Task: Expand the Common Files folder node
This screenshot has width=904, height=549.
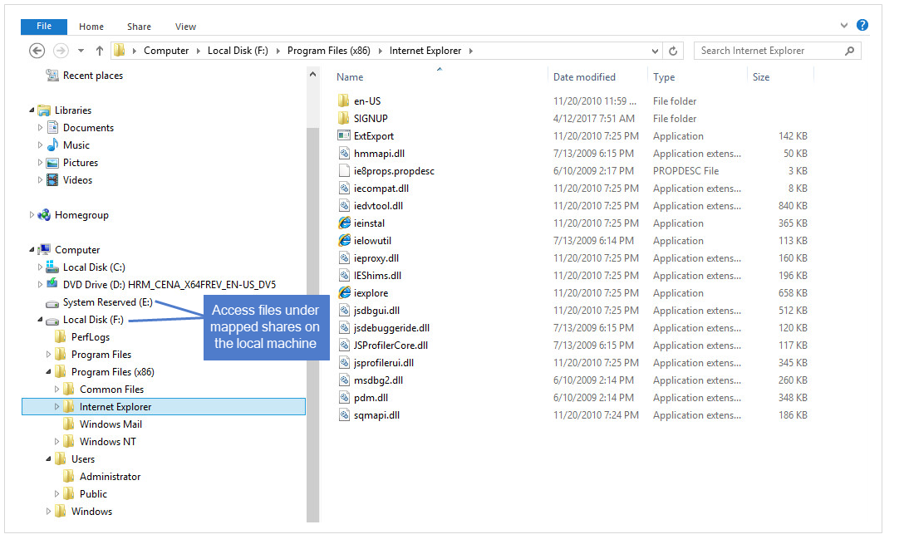Action: tap(56, 389)
